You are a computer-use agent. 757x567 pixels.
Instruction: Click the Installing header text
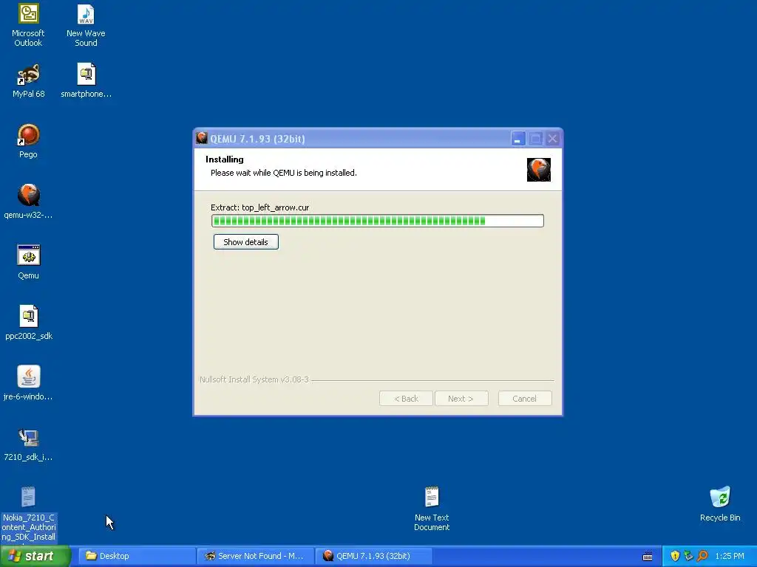click(225, 159)
